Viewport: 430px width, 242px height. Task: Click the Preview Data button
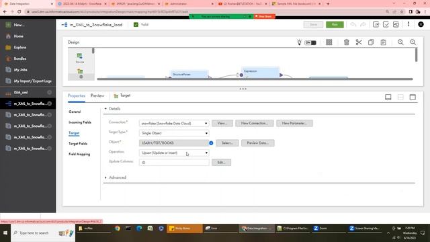click(x=258, y=143)
